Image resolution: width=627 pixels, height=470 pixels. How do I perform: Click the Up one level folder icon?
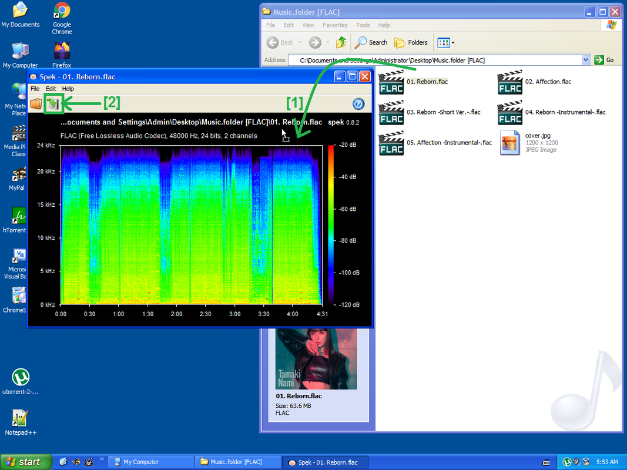tap(341, 42)
